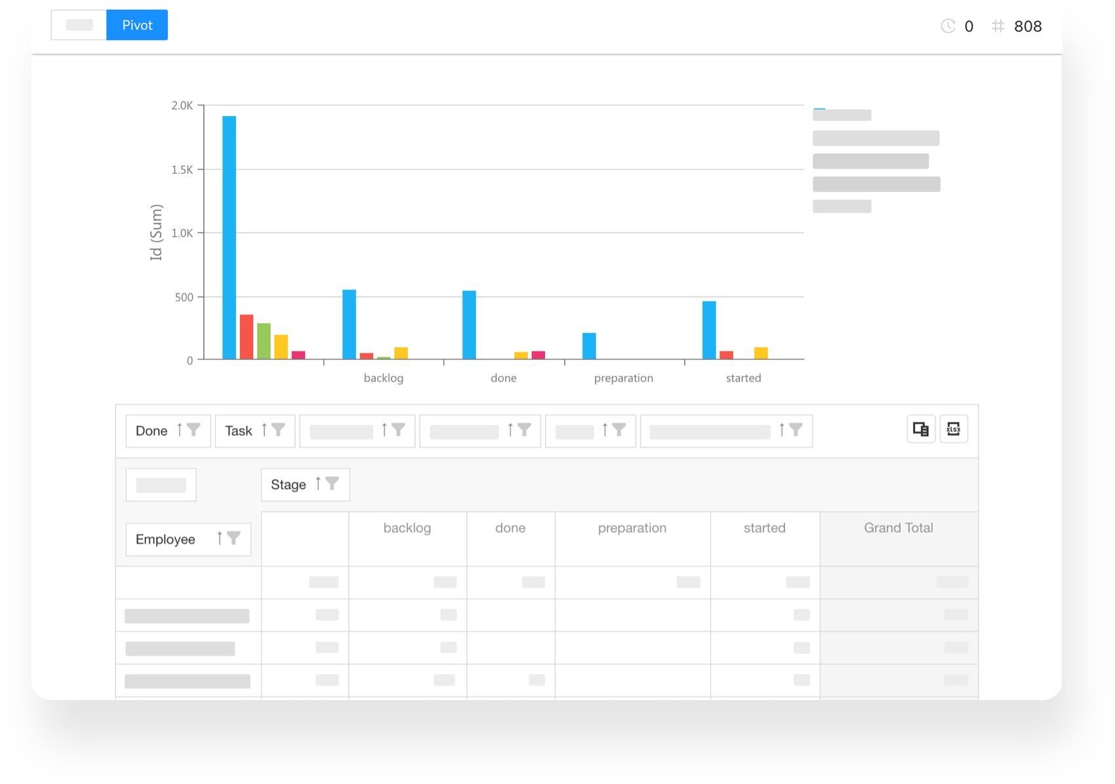Open the Stage field sort arrow

pos(319,484)
